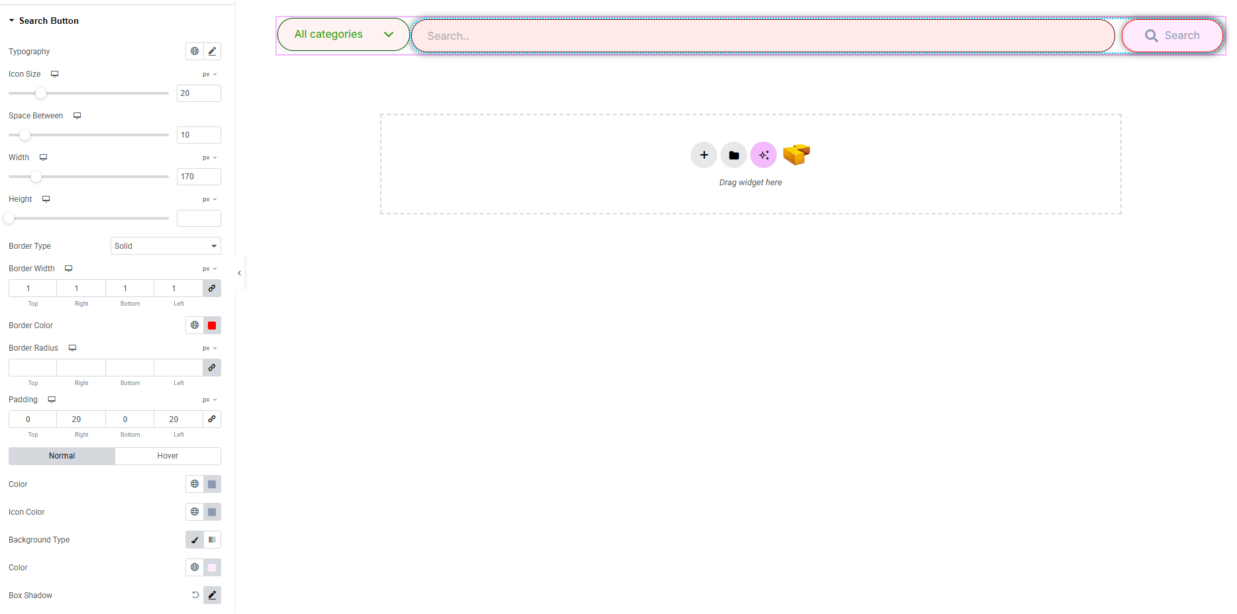This screenshot has width=1237, height=614.
Task: Open the red Border Color swatch
Action: [212, 326]
